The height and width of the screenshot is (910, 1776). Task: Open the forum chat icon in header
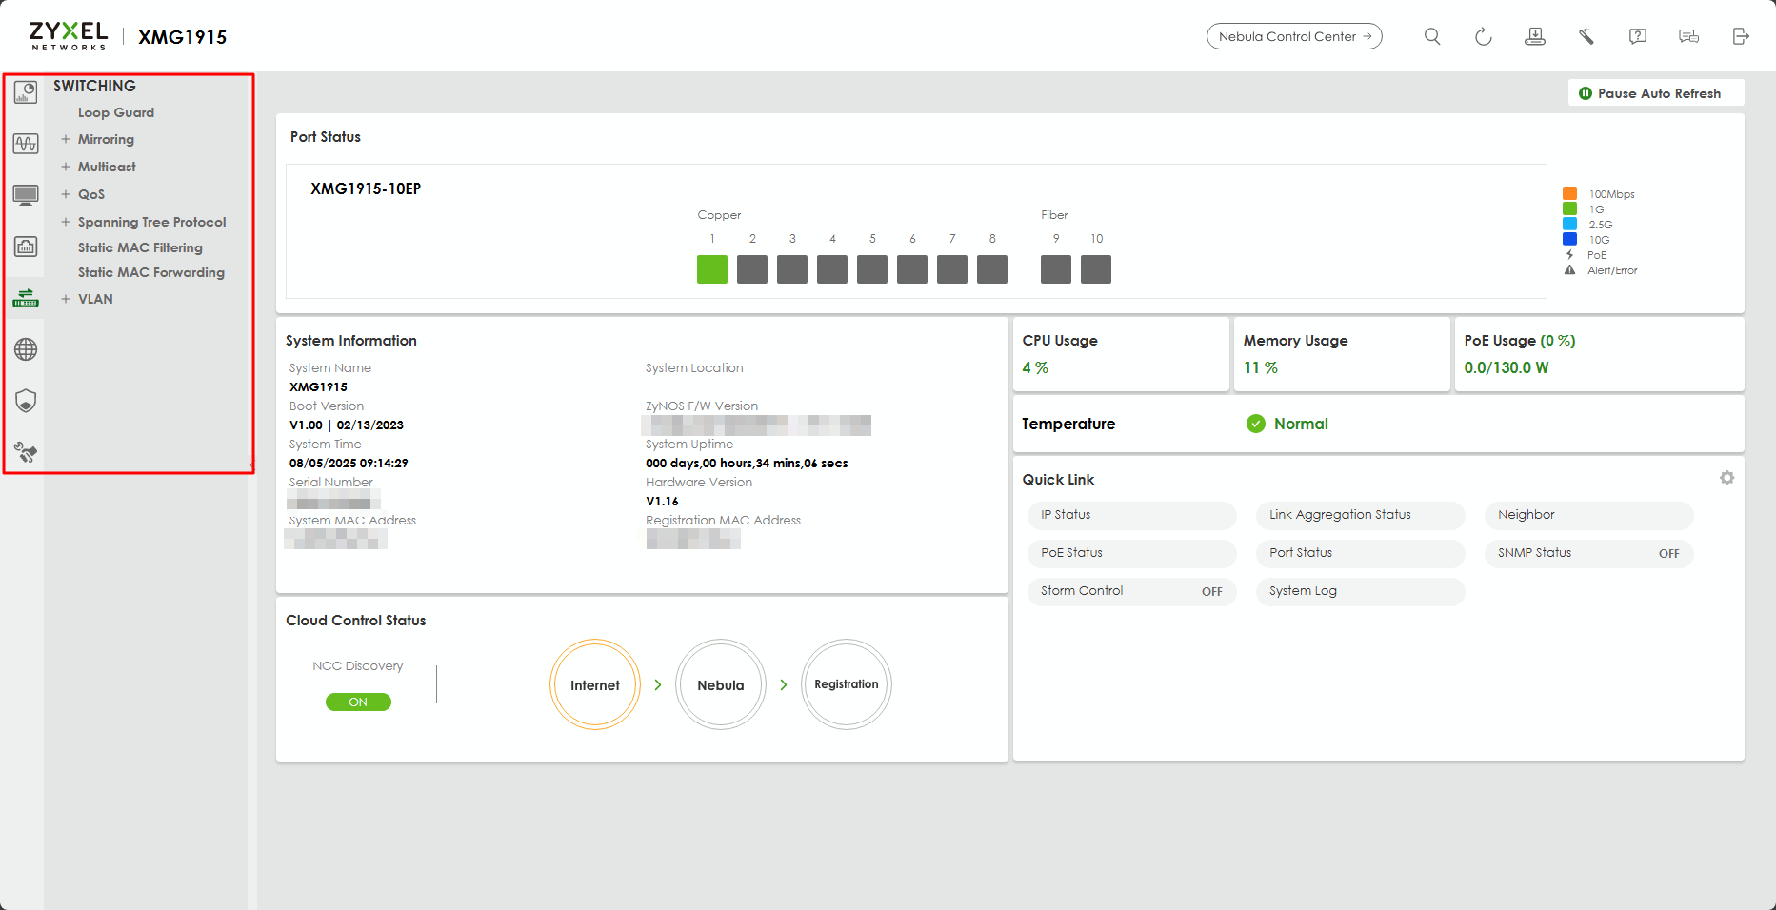pyautogui.click(x=1689, y=36)
